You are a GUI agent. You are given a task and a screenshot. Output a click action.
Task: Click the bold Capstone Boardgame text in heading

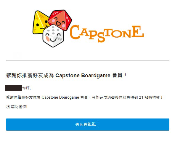click(83, 76)
